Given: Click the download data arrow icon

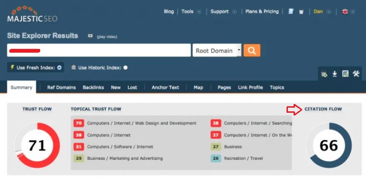Looking at the screenshot, I should click(x=335, y=74).
